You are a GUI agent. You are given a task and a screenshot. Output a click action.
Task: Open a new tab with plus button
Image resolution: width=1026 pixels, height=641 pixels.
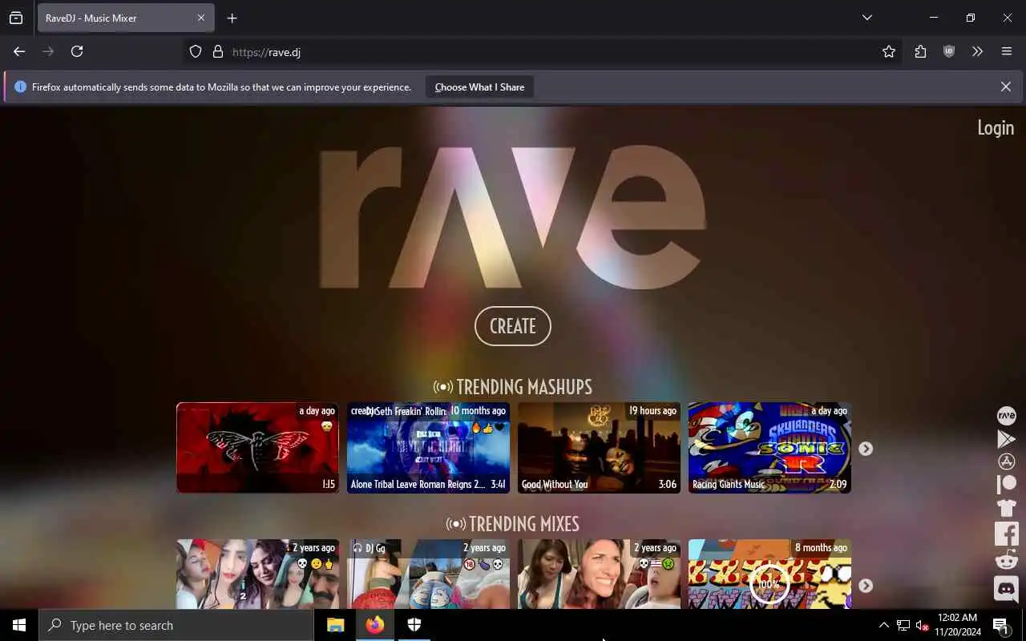tap(232, 18)
